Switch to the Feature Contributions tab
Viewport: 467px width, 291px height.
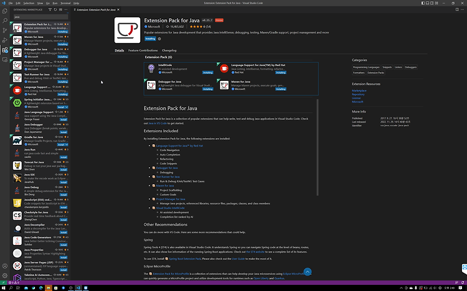143,50
